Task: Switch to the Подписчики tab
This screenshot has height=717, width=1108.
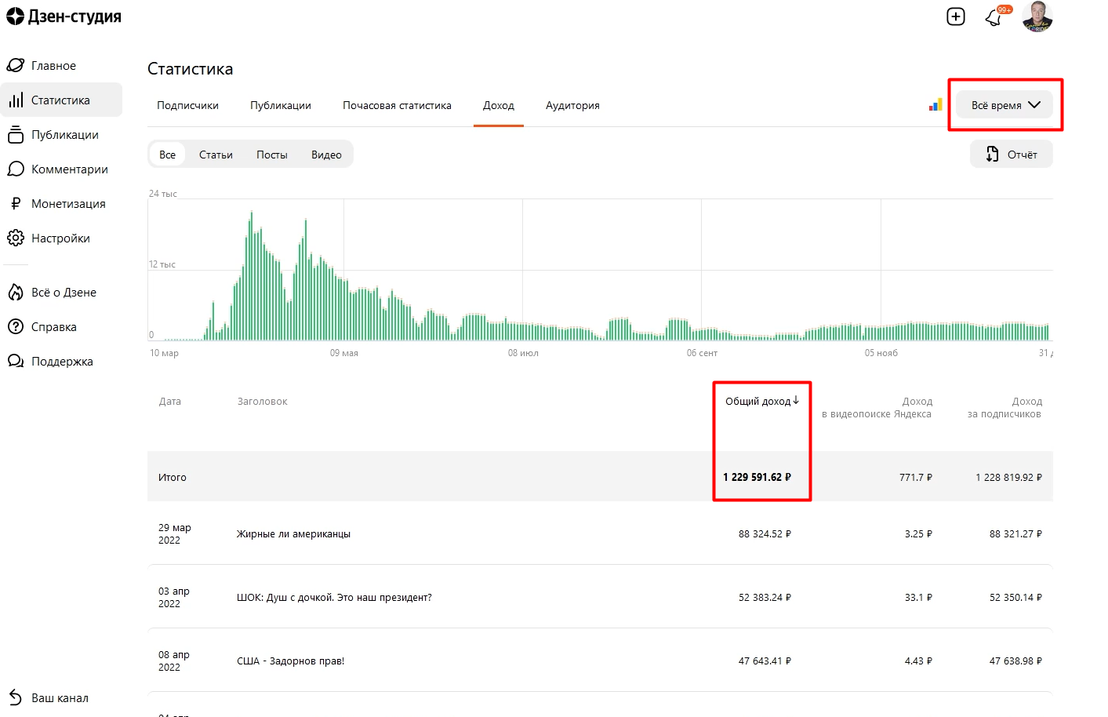Action: (187, 105)
